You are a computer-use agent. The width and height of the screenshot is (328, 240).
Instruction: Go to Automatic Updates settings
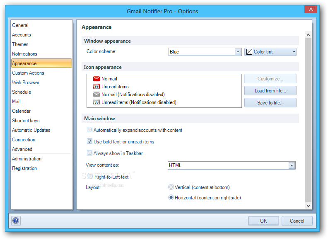point(31,130)
